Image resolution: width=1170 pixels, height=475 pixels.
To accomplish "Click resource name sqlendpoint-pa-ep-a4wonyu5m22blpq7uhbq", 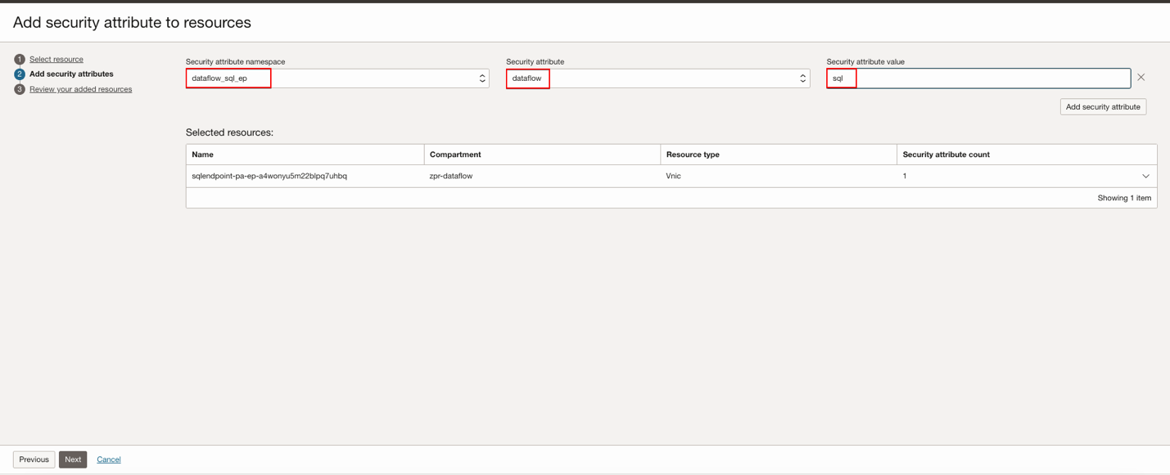I will click(269, 176).
